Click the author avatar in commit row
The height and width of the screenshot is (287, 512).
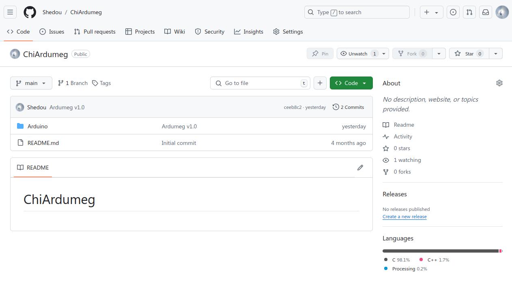(x=20, y=107)
